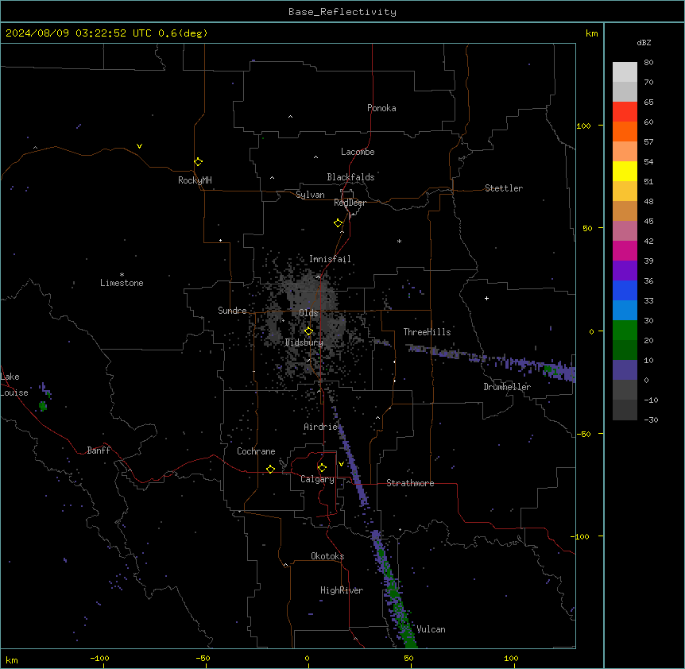The width and height of the screenshot is (685, 669).
Task: Click the white asterisk marker east of Innisfail
Action: [399, 241]
